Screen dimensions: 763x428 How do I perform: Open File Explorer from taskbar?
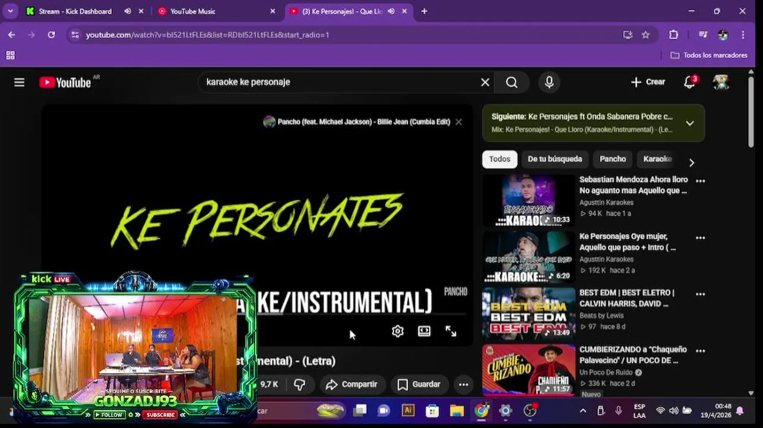coord(457,411)
